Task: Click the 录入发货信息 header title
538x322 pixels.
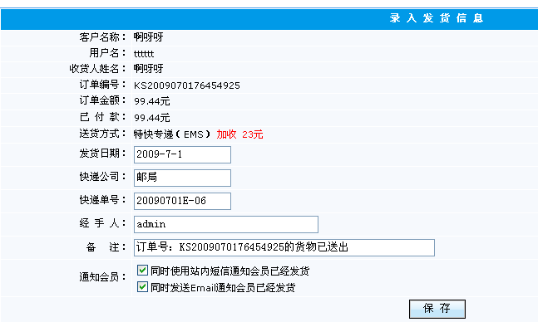Action: pos(437,18)
